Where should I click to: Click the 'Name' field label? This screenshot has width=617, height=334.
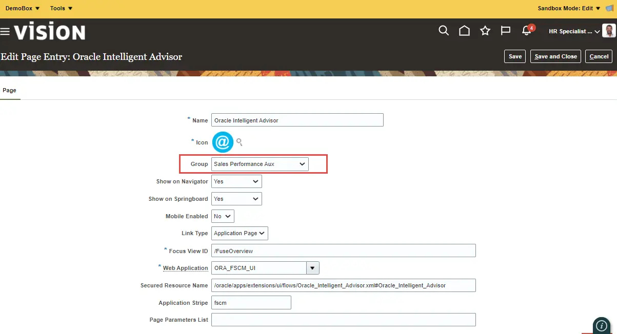200,120
